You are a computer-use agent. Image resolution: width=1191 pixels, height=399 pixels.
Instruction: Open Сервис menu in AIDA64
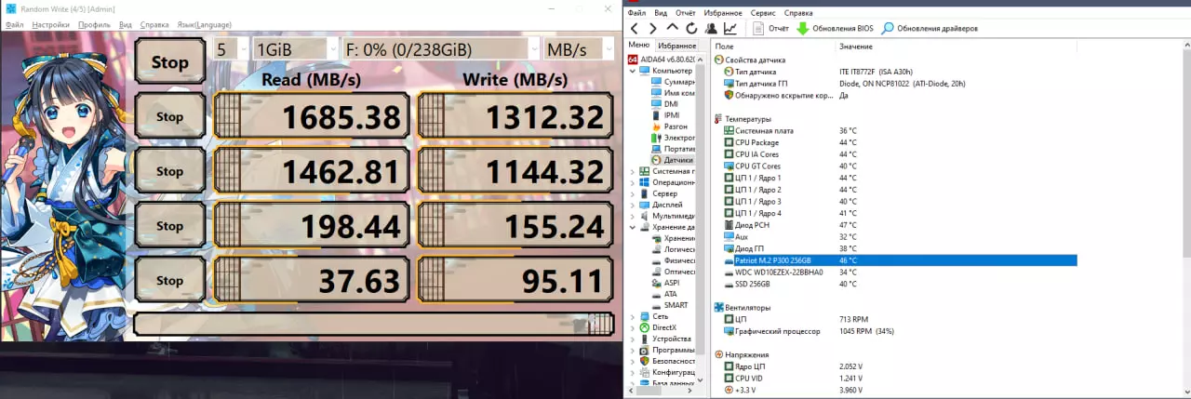(x=763, y=13)
